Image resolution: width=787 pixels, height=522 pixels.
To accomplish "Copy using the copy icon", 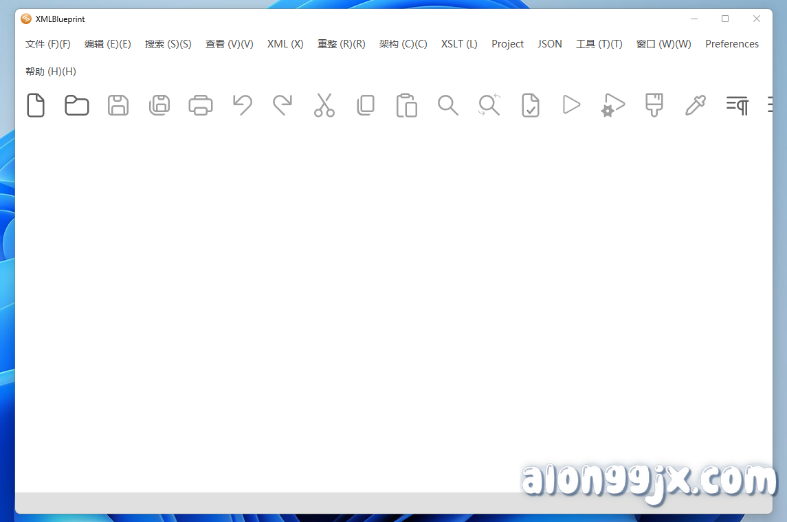I will click(366, 105).
